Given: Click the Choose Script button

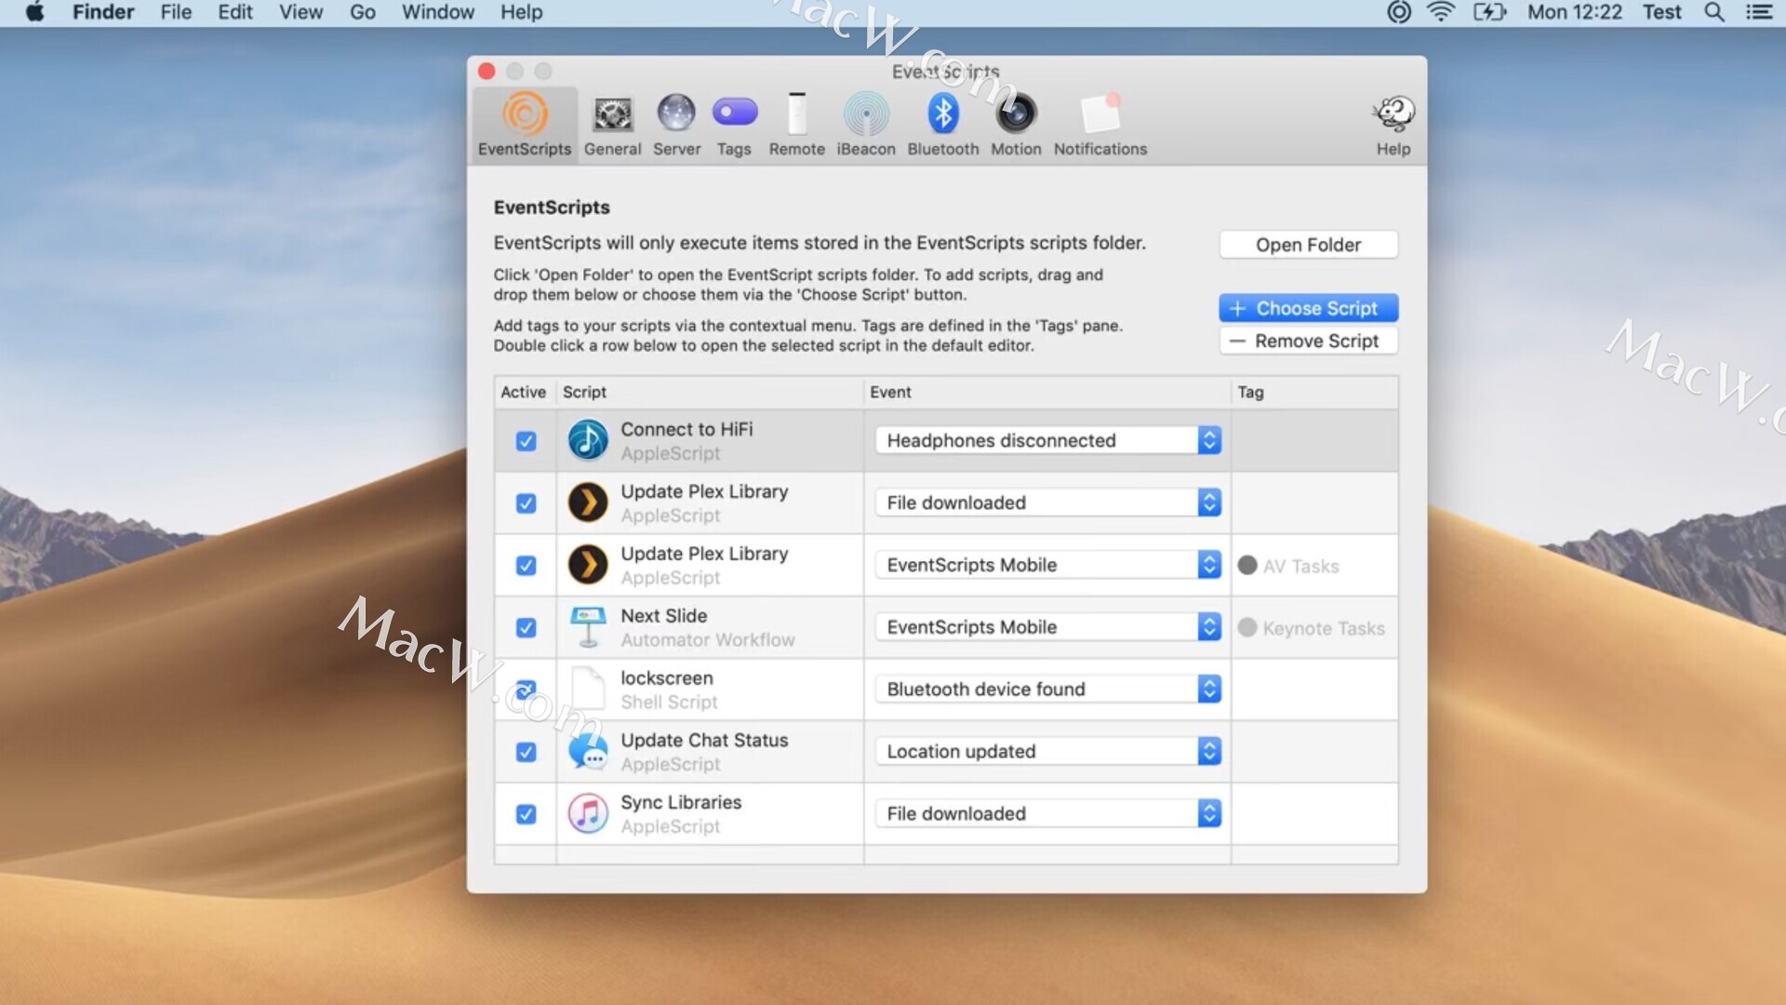Looking at the screenshot, I should point(1308,308).
